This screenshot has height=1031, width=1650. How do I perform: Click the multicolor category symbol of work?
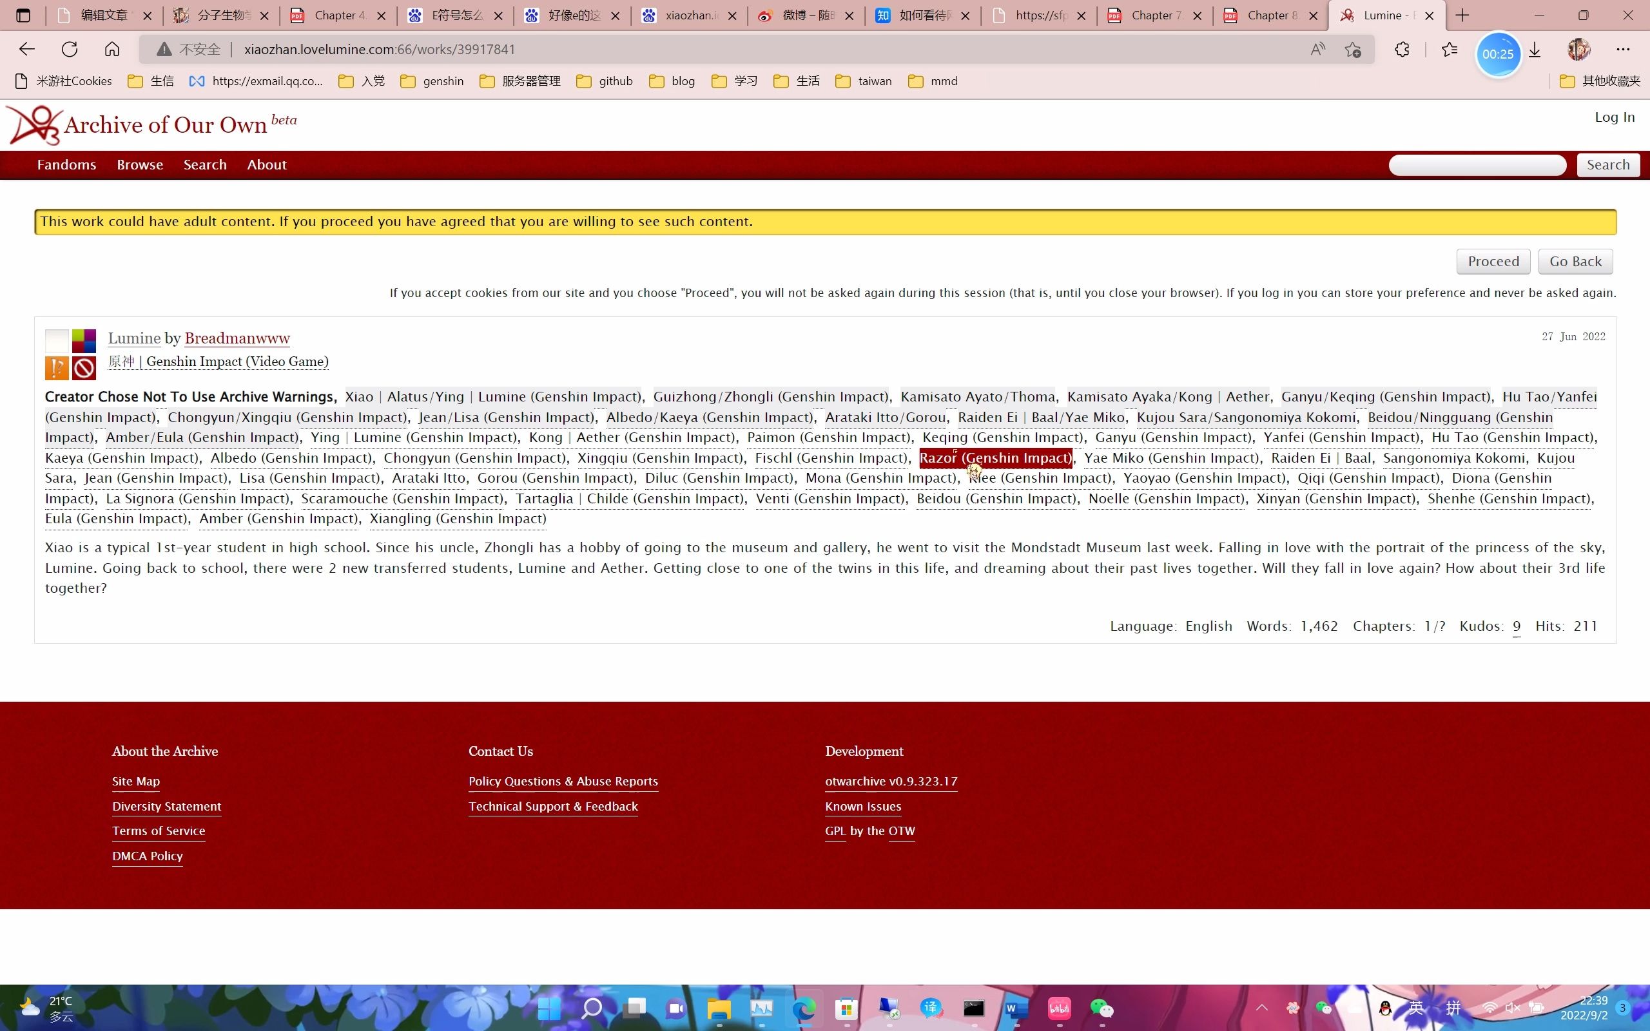84,340
